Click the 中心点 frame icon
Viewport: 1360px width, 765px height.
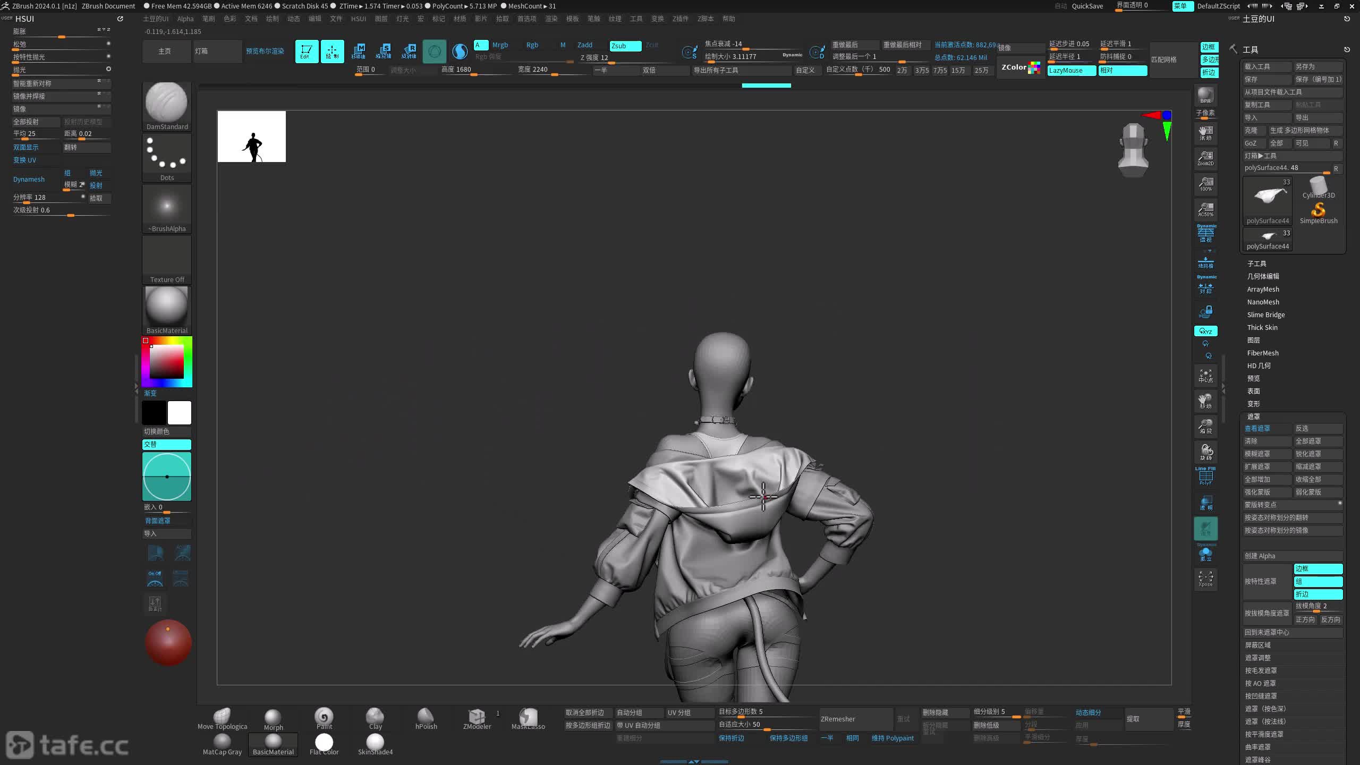tap(1205, 376)
